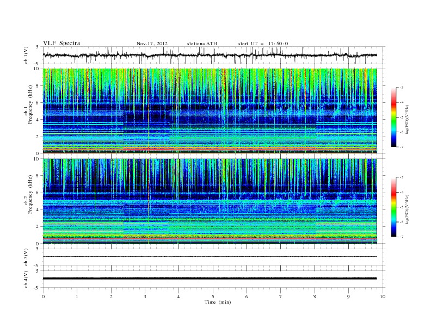Viewport: 431px width, 333px height.
Task: Click the 'ch.3(V)' axis label
Action: coord(26,257)
